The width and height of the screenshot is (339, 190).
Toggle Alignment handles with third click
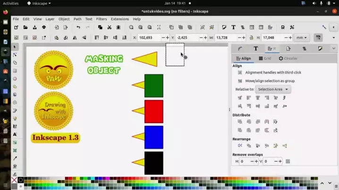coord(240,72)
